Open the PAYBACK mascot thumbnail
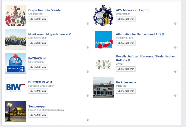This screenshot has height=127, width=186. click(x=16, y=63)
